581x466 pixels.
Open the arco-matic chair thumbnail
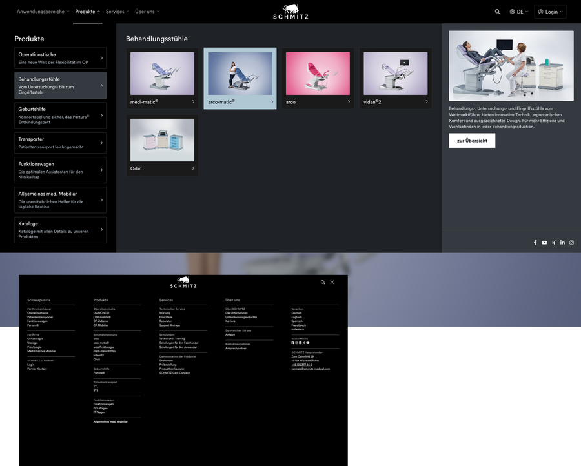pos(240,74)
